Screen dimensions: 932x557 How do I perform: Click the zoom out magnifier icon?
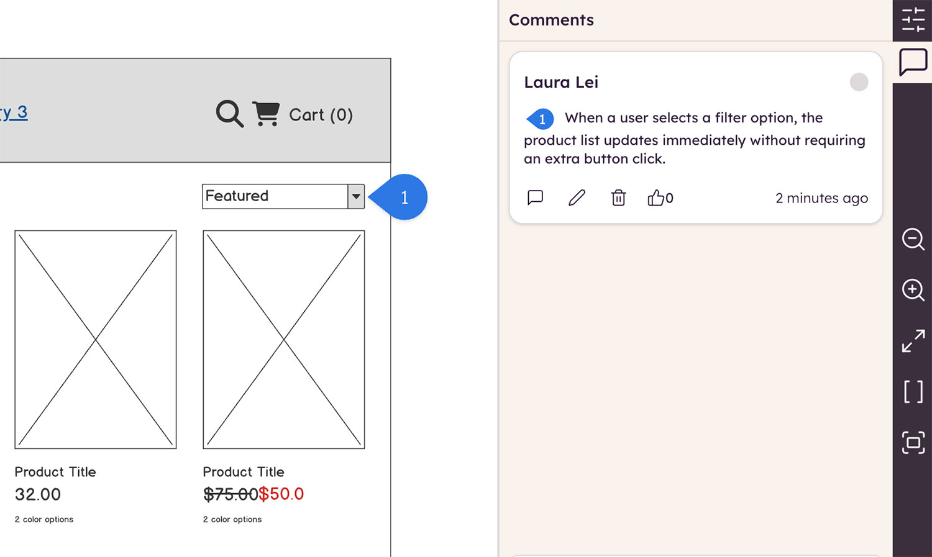(x=913, y=239)
